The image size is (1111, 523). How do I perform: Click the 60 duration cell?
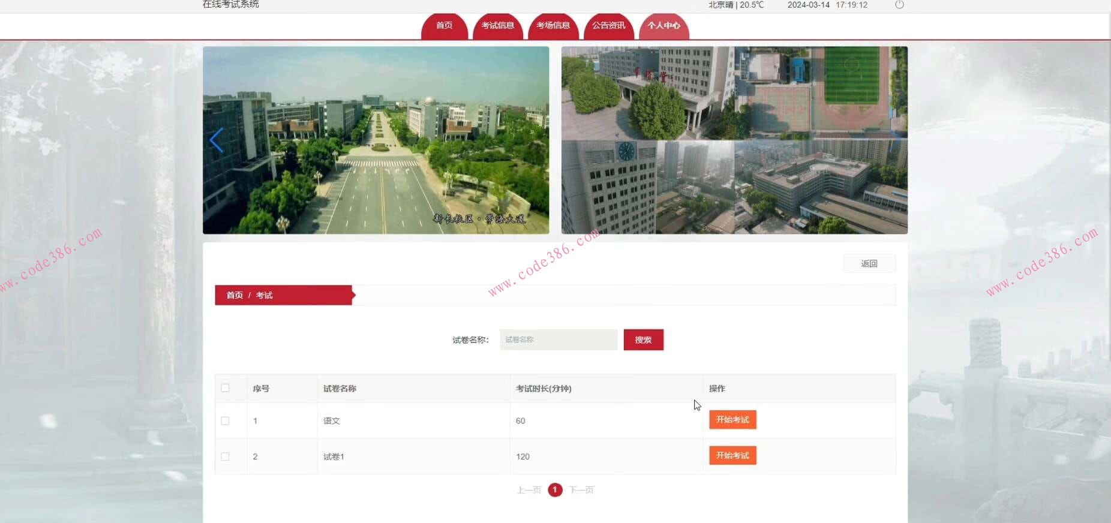pos(520,421)
